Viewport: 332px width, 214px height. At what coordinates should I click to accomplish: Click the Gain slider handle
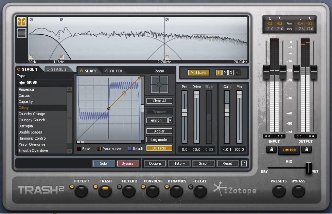click(227, 113)
